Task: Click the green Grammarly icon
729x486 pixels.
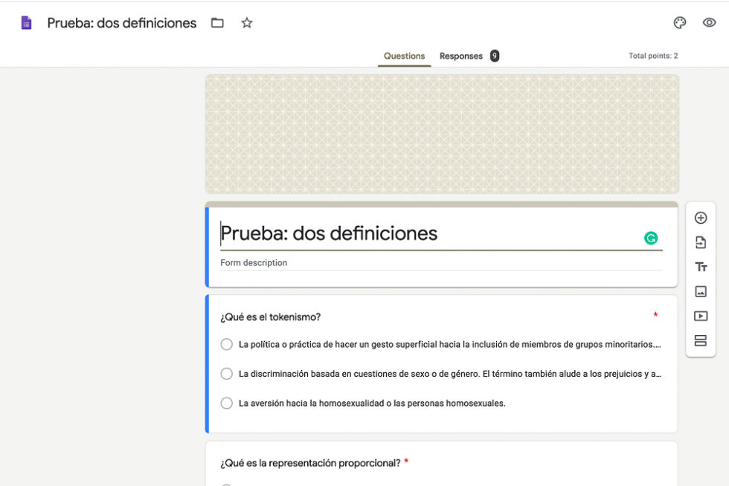Action: coord(651,239)
